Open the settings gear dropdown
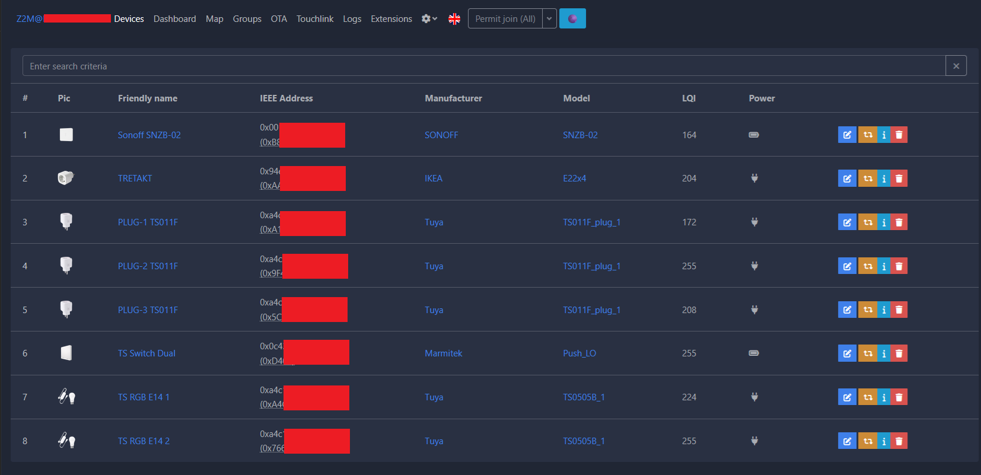The width and height of the screenshot is (981, 475). coord(429,19)
